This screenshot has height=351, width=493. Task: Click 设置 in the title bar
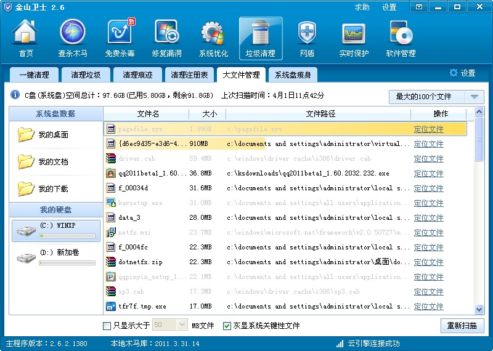point(389,7)
